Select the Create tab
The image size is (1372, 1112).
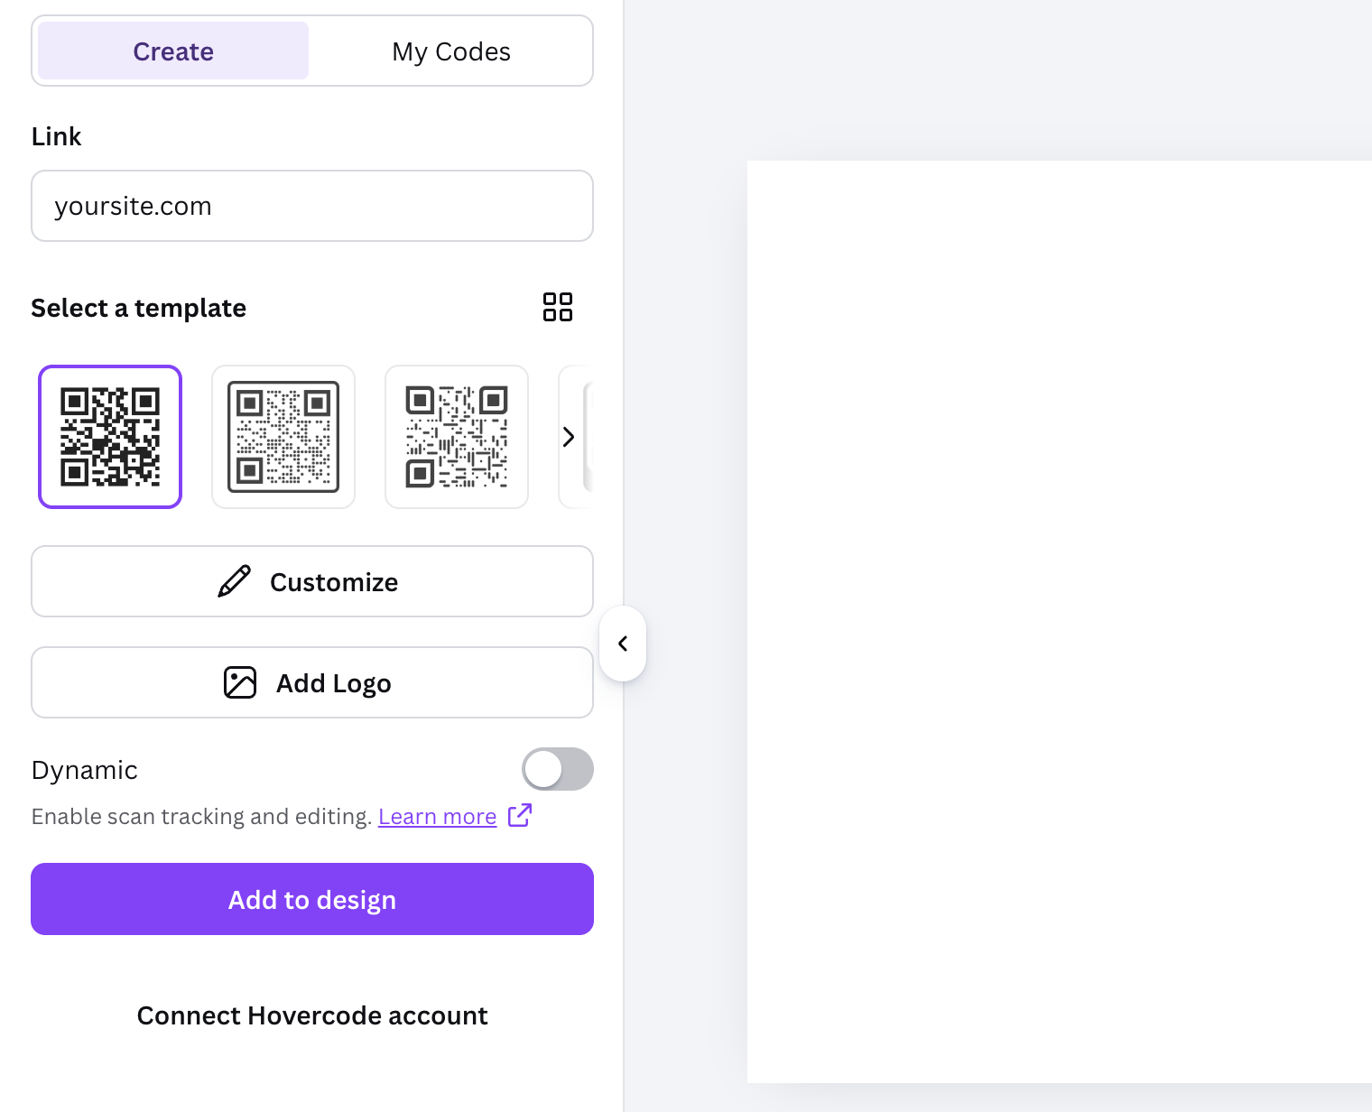tap(173, 51)
